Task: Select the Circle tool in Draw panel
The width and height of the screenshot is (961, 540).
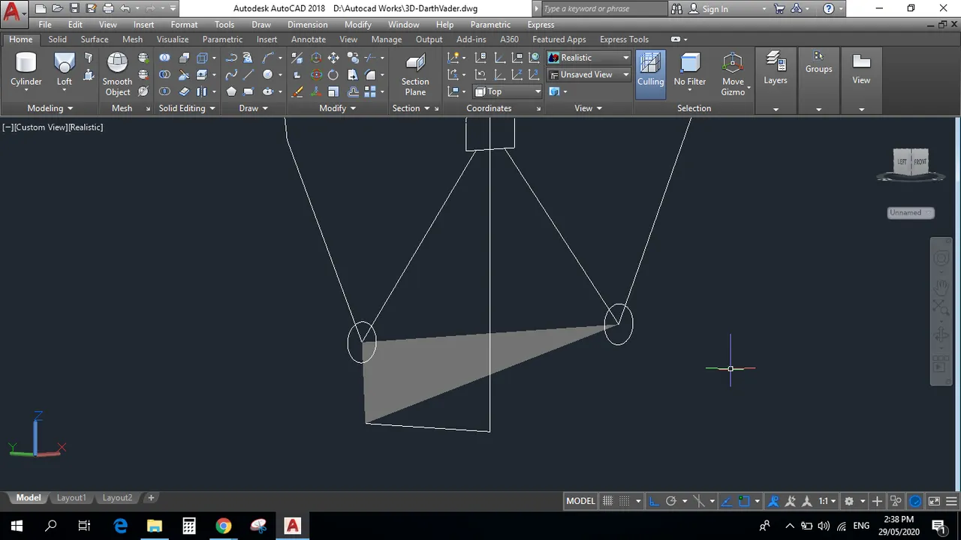Action: click(267, 75)
